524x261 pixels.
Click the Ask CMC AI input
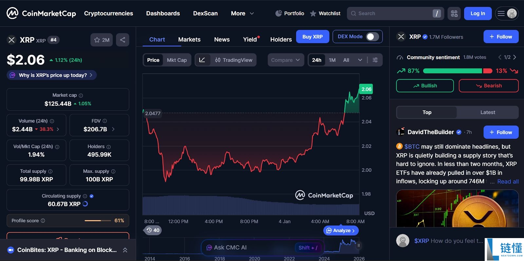click(x=263, y=248)
